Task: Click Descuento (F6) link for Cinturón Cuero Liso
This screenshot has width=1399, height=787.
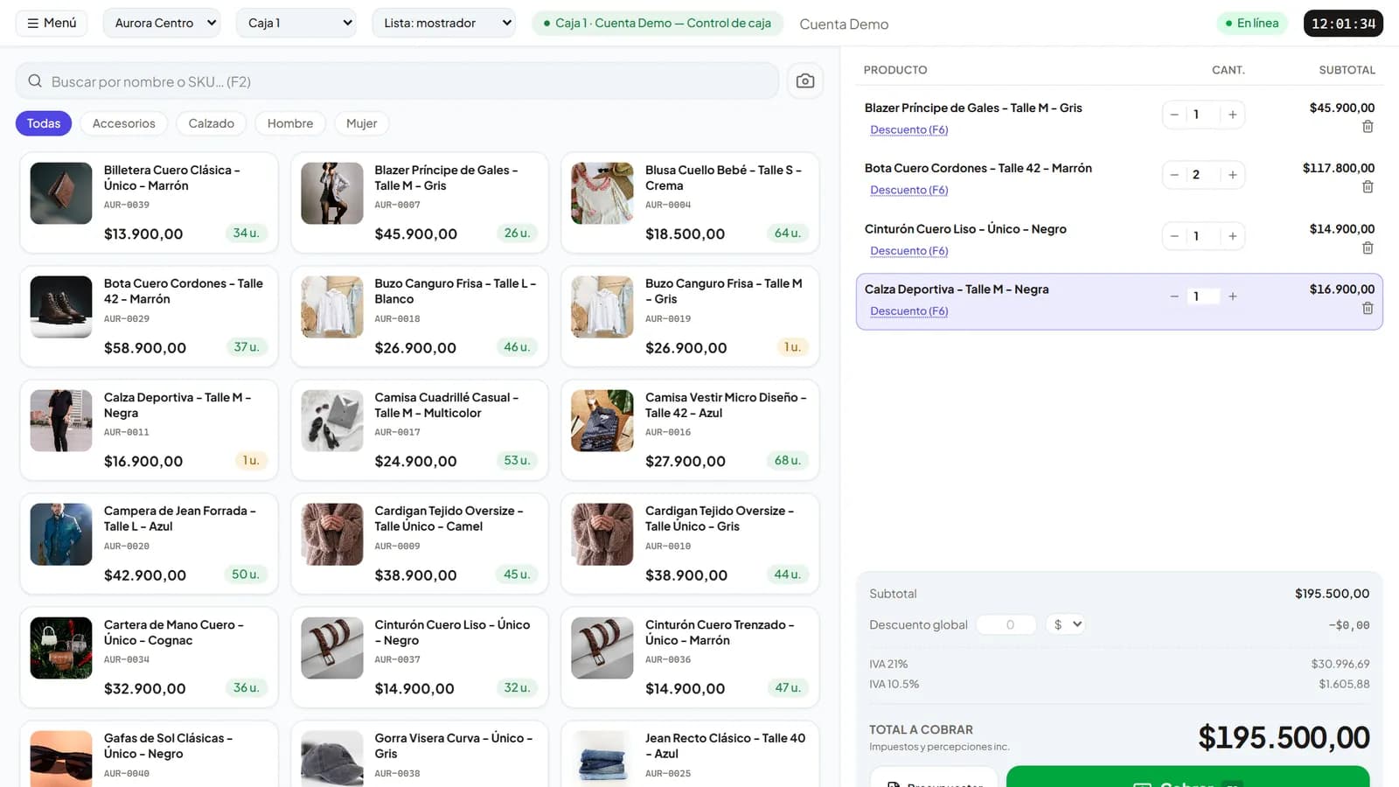Action: pyautogui.click(x=909, y=251)
